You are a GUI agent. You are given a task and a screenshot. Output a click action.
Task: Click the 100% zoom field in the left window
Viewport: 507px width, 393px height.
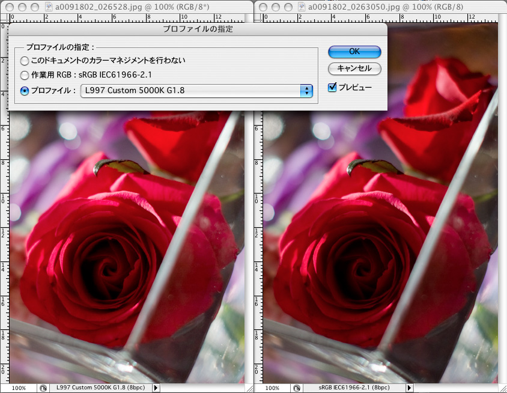19,388
